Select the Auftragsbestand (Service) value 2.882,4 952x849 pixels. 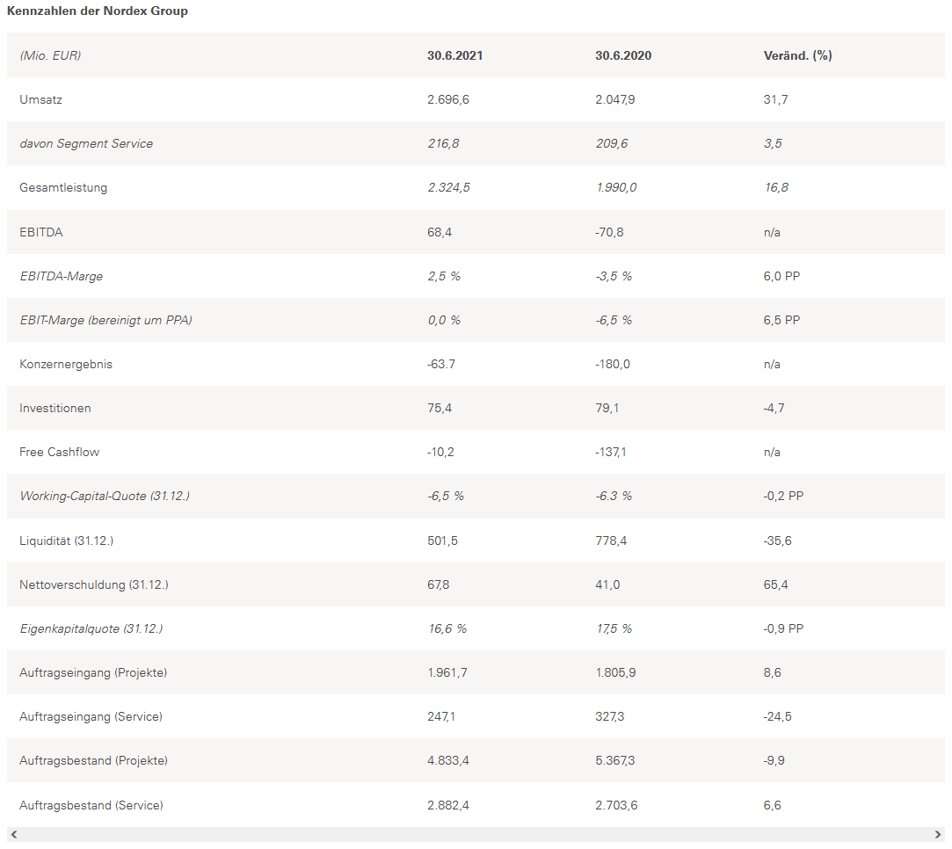pyautogui.click(x=448, y=805)
